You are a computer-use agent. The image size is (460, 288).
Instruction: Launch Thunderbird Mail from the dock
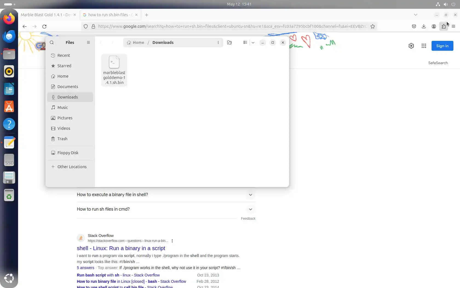[9, 36]
